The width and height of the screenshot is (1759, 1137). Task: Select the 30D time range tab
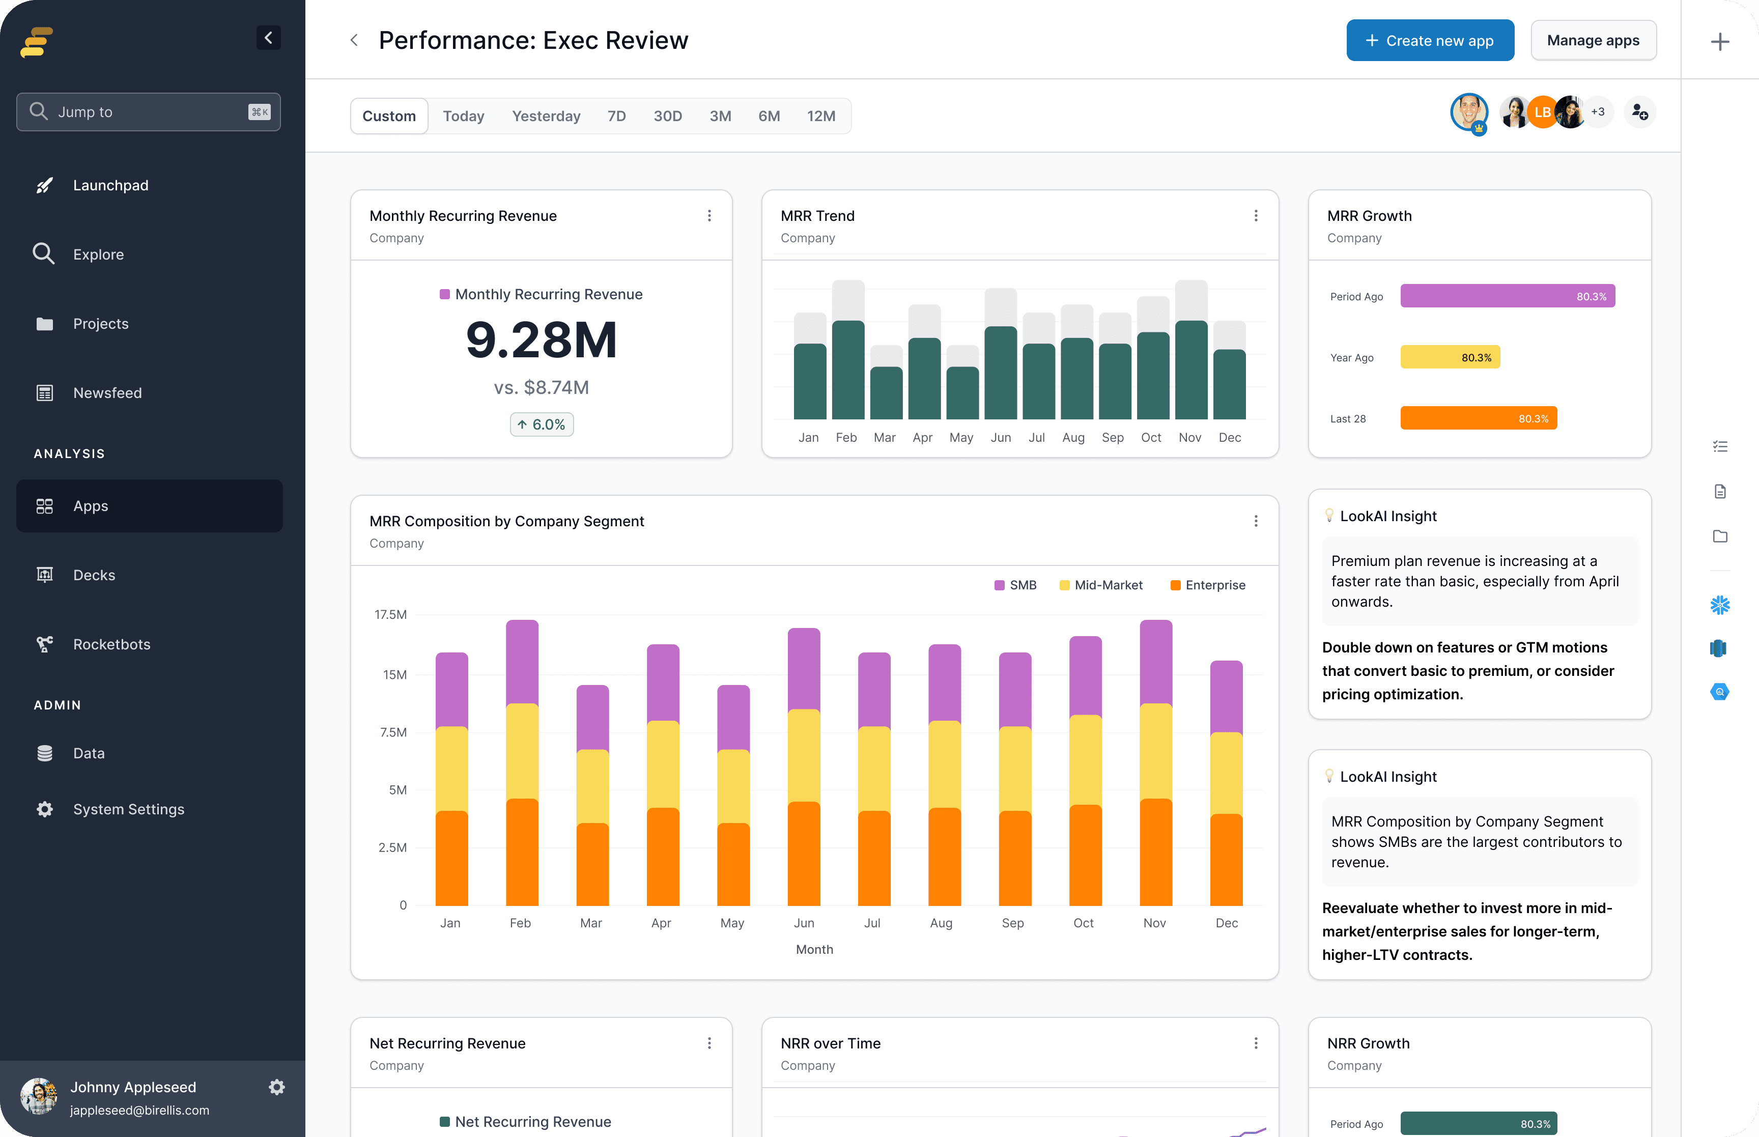667,116
